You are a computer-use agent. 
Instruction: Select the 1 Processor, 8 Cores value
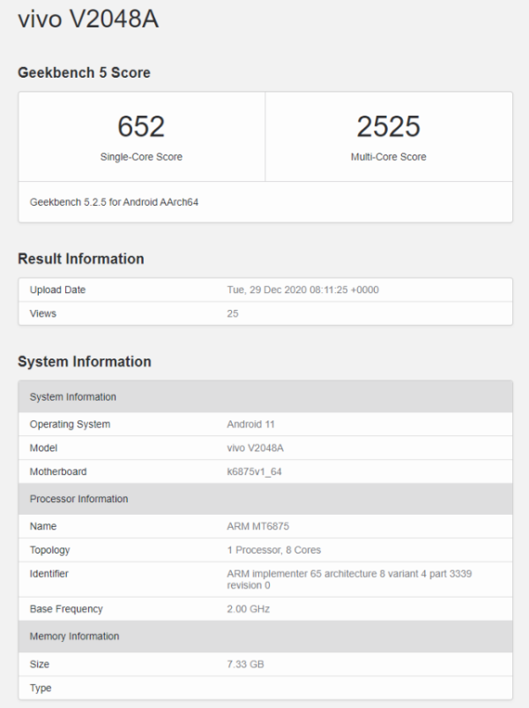click(273, 550)
